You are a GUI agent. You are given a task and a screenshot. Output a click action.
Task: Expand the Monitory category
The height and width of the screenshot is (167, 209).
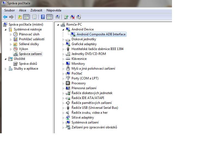point(63,64)
